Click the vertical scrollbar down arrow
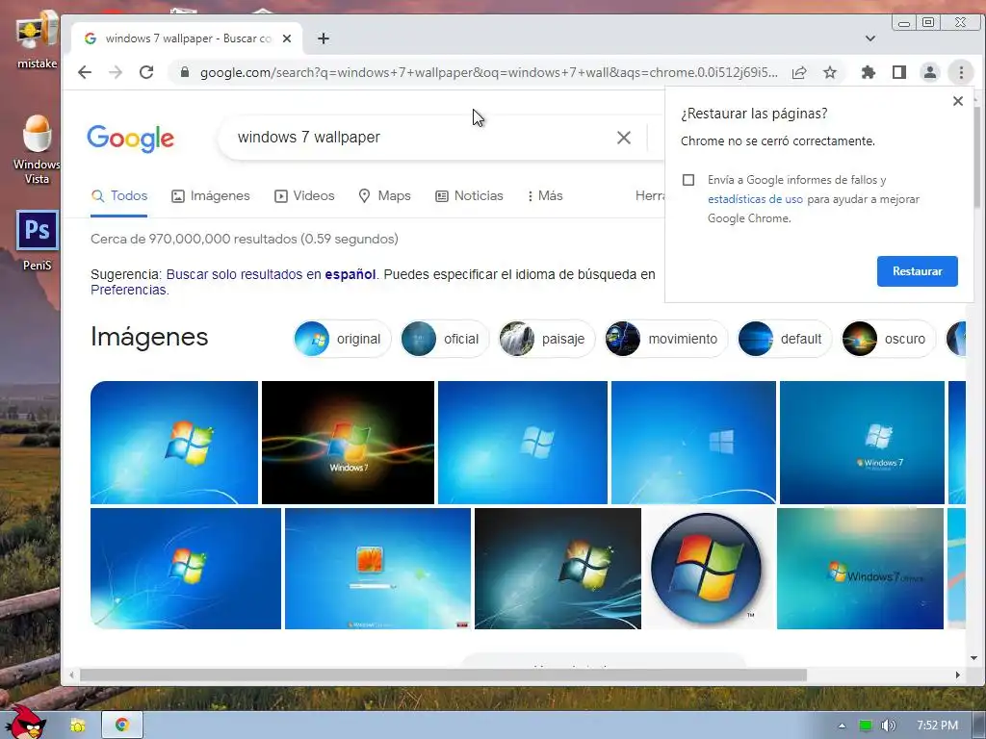 click(974, 658)
